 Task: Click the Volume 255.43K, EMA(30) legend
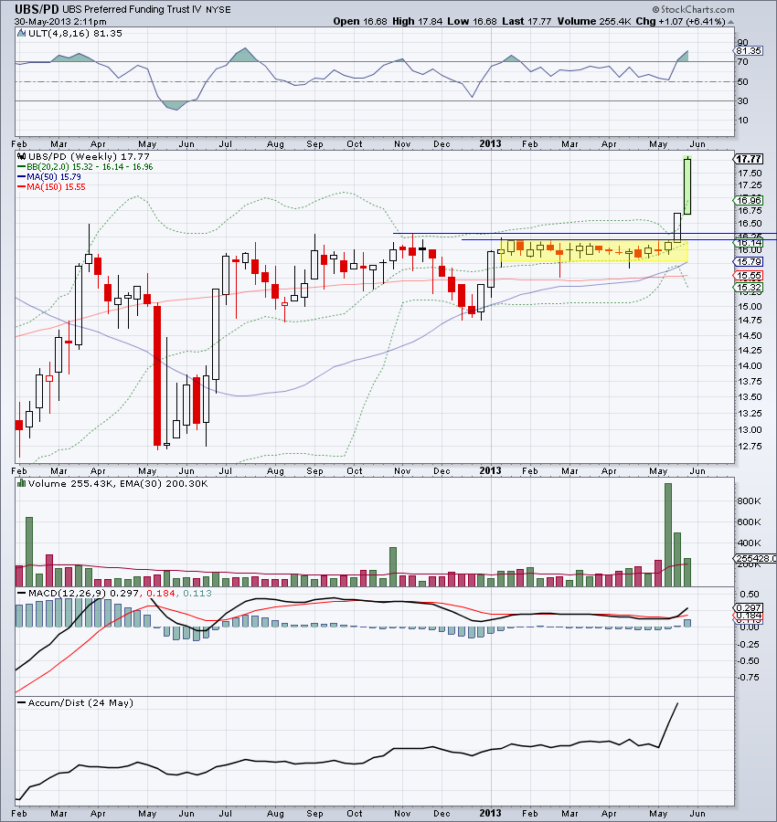click(118, 483)
